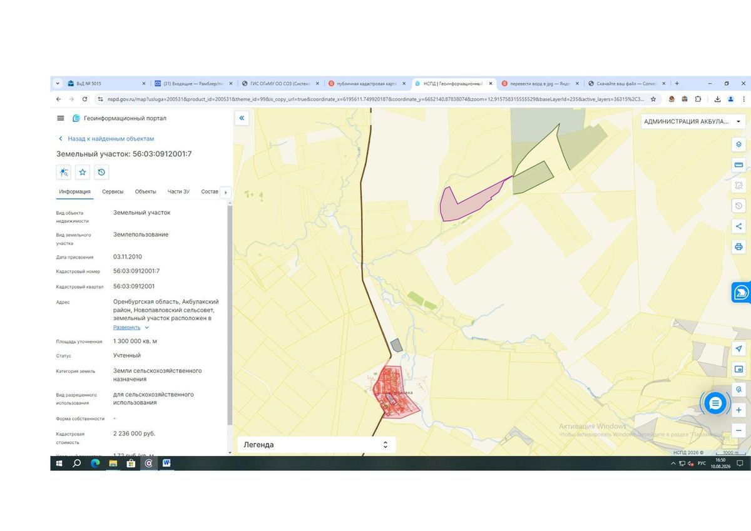
Task: Click the zoom-to-object icon under the parcel title
Action: pos(63,172)
